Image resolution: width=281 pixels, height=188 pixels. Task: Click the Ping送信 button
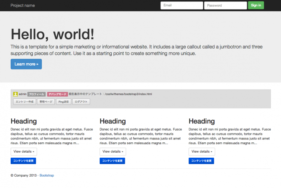63,102
